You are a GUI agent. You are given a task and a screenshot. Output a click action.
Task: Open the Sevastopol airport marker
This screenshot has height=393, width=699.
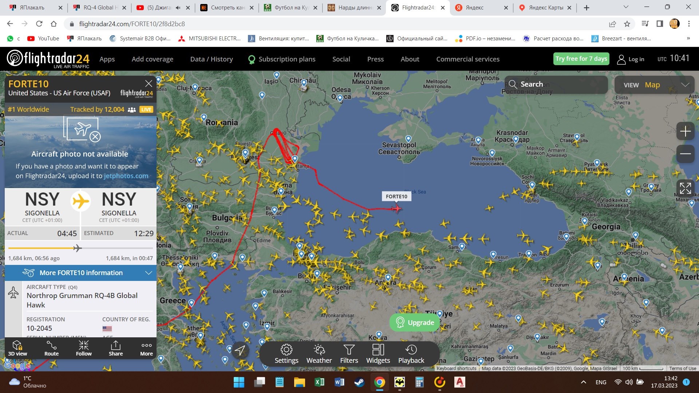[408, 139]
